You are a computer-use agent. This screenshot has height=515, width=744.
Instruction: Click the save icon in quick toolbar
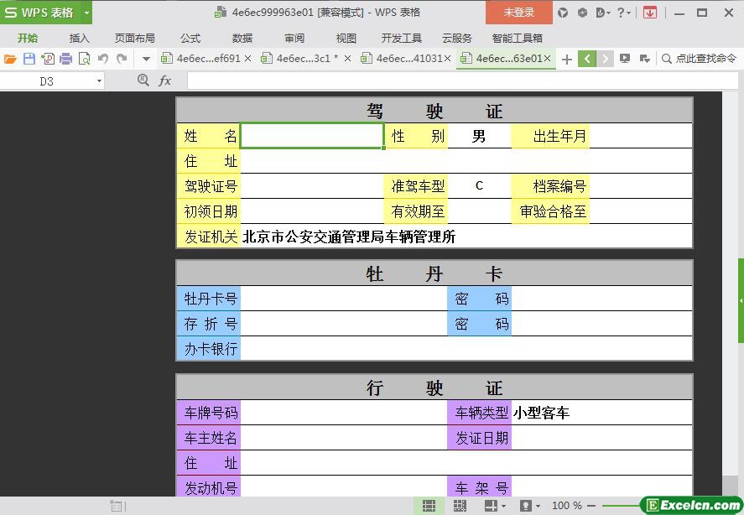[x=29, y=59]
